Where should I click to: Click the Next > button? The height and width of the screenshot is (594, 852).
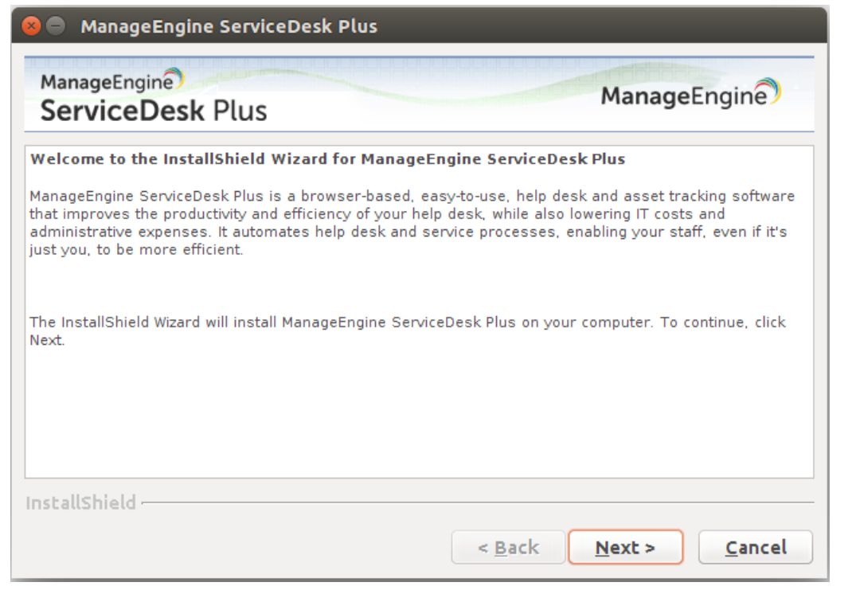[x=625, y=548]
